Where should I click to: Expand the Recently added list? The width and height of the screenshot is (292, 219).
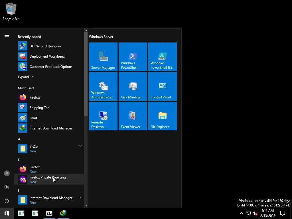pyautogui.click(x=25, y=77)
